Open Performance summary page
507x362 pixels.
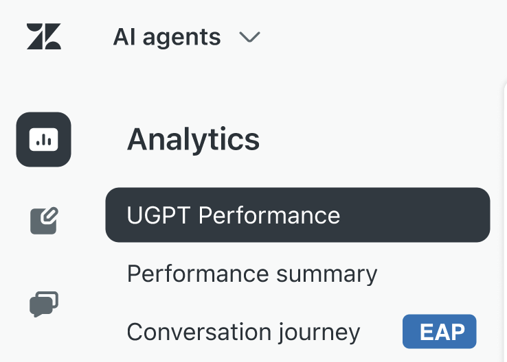tap(252, 274)
